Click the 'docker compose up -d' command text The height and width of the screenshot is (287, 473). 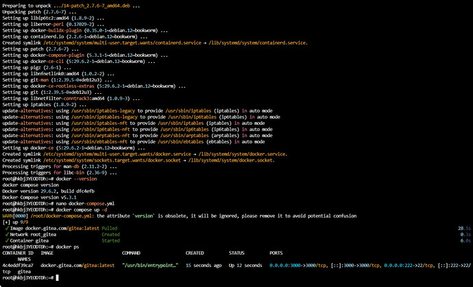pos(82,210)
